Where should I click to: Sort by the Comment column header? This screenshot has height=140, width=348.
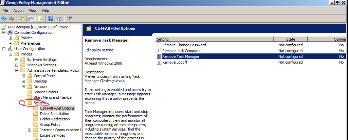click(328, 39)
